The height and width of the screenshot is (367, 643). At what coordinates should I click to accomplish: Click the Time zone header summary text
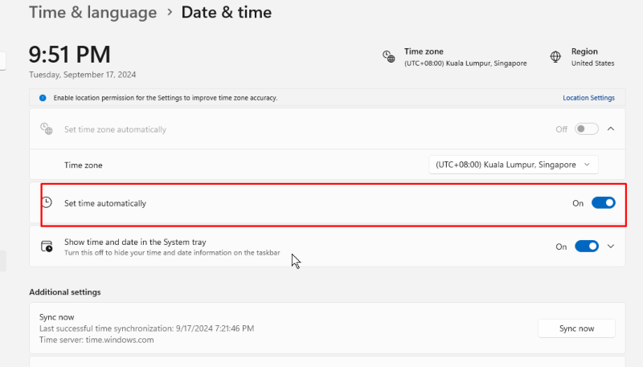[x=465, y=57]
